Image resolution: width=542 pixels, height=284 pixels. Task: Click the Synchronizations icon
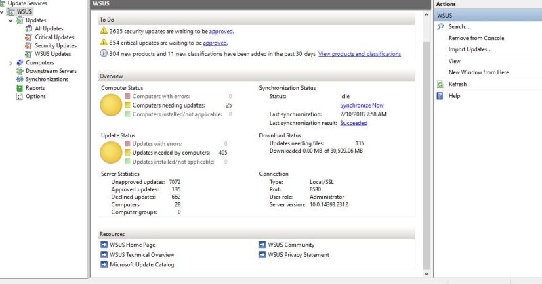[x=20, y=79]
